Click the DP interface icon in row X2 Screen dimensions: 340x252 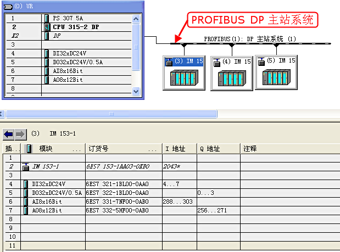coord(47,36)
